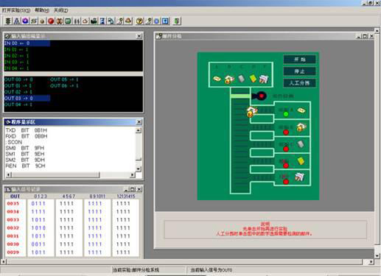
Task: Click the yellow question-mark help toolbar icon
Action: 139,21
